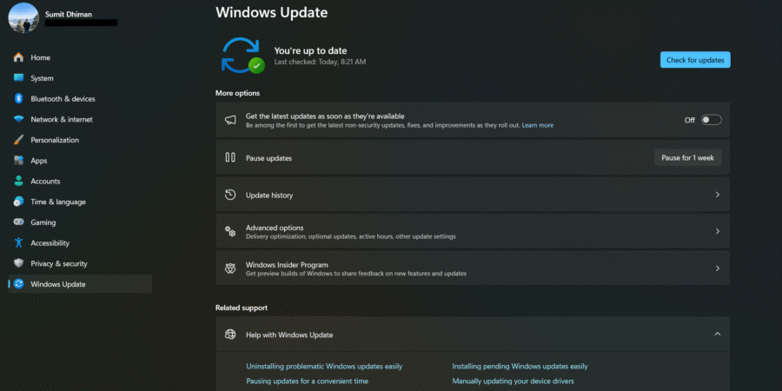Click the large update status sync icon
This screenshot has width=782, height=391.
pyautogui.click(x=242, y=56)
